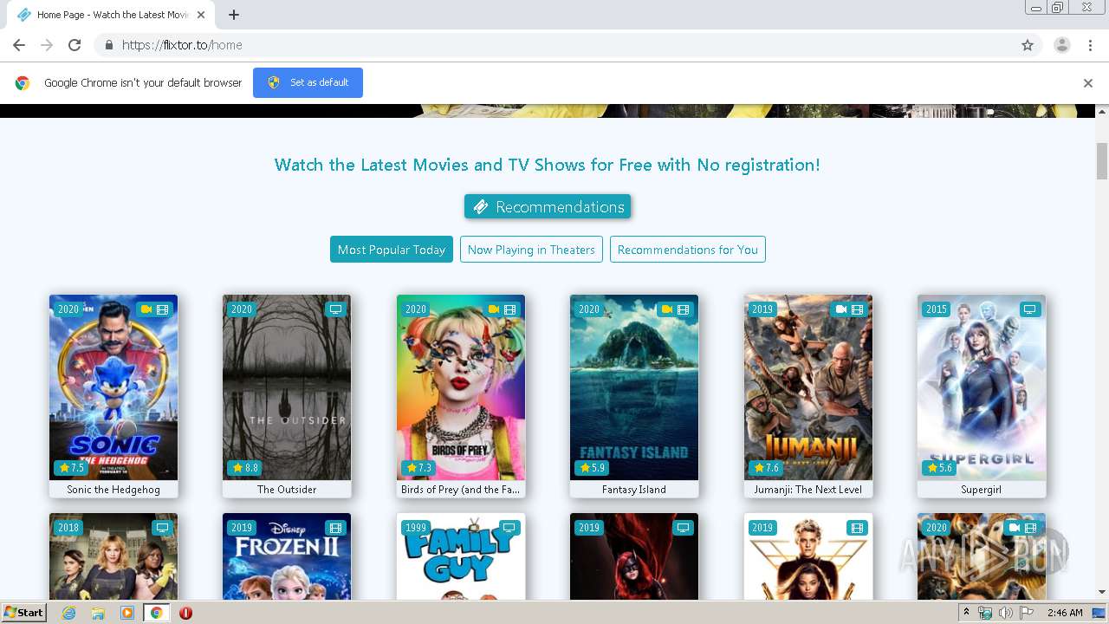Show hidden system tray icons
Viewport: 1109px width, 624px height.
(x=966, y=613)
